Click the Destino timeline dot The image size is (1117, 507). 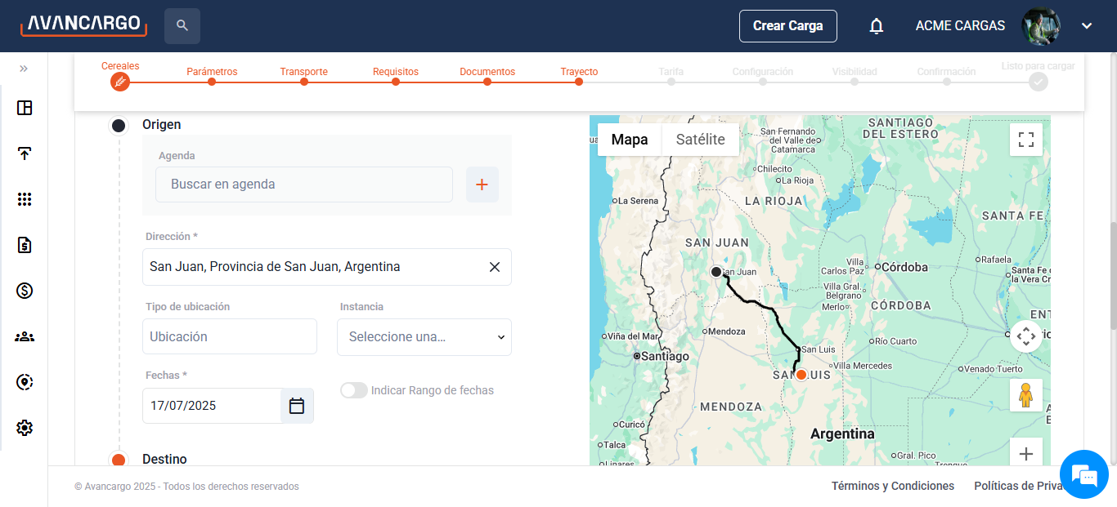pyautogui.click(x=119, y=460)
